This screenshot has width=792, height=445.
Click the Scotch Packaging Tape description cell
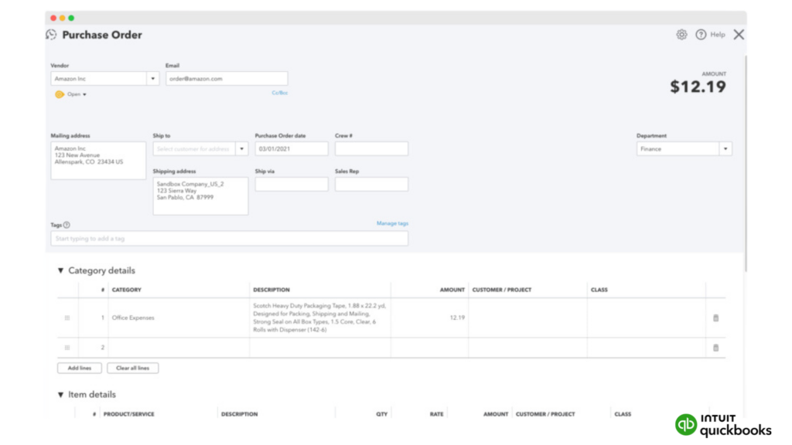pos(319,318)
